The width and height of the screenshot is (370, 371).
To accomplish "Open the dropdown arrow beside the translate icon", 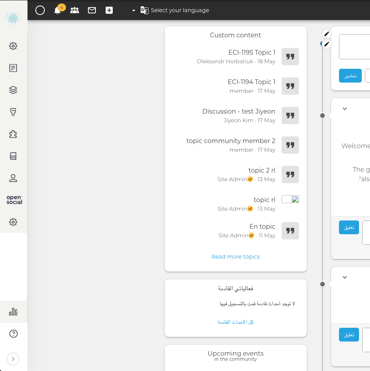I will 133,11.
